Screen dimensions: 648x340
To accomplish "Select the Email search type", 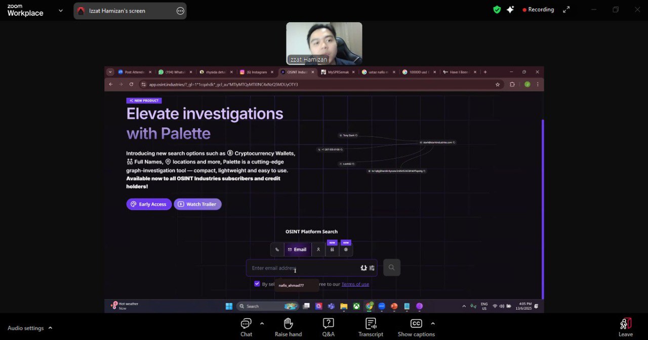I will (x=298, y=250).
